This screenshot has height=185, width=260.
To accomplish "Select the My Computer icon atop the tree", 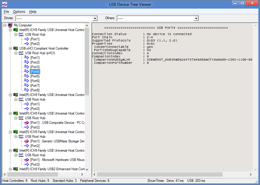I will 10,25.
